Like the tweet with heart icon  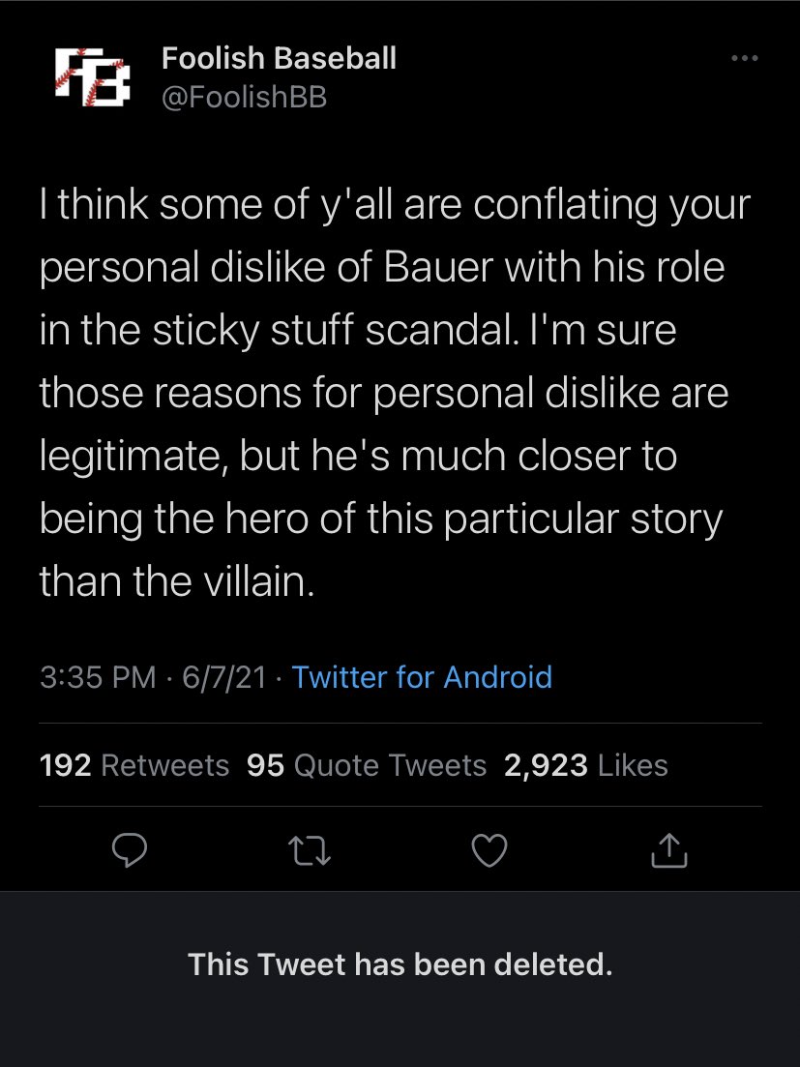coord(489,850)
